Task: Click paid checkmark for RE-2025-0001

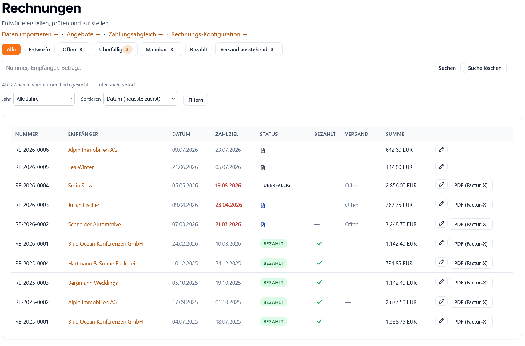Action: (319, 321)
